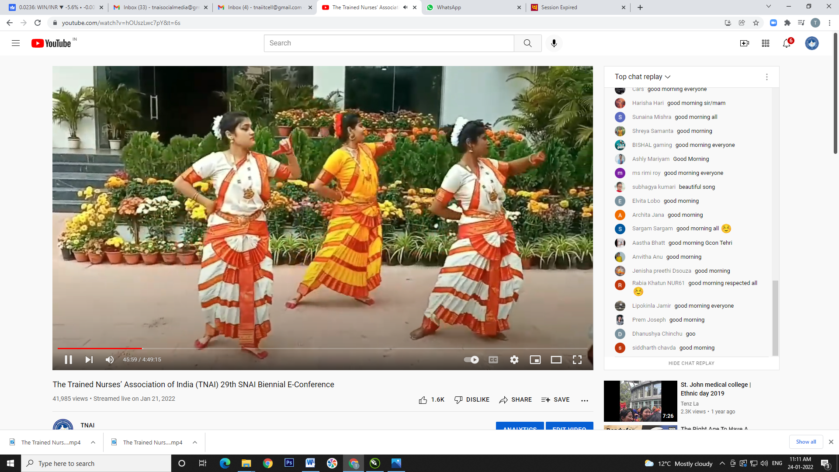The height and width of the screenshot is (472, 839).
Task: Enter full screen mode
Action: coord(577,360)
